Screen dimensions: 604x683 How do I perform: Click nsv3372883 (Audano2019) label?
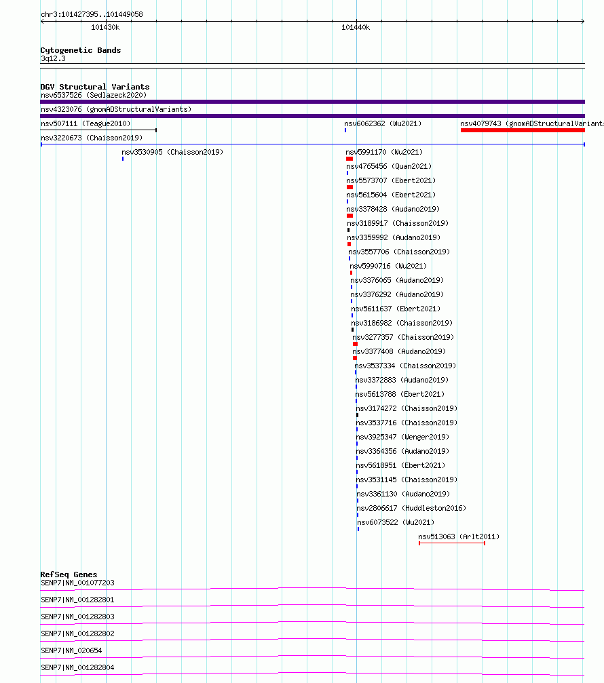click(402, 380)
